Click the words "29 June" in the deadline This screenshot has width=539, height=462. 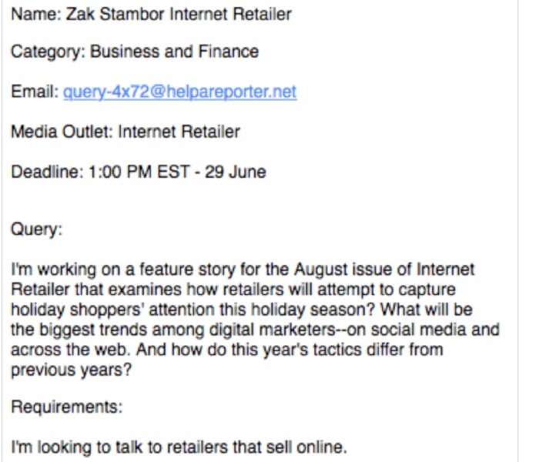(x=236, y=172)
